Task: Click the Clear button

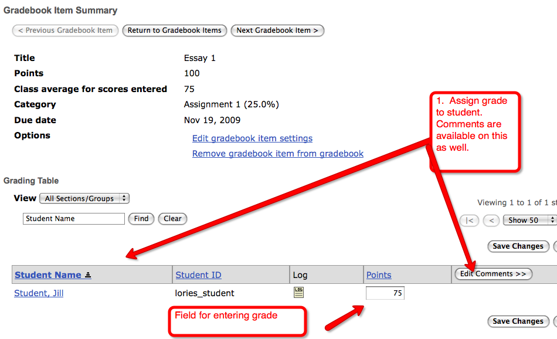Action: tap(172, 219)
